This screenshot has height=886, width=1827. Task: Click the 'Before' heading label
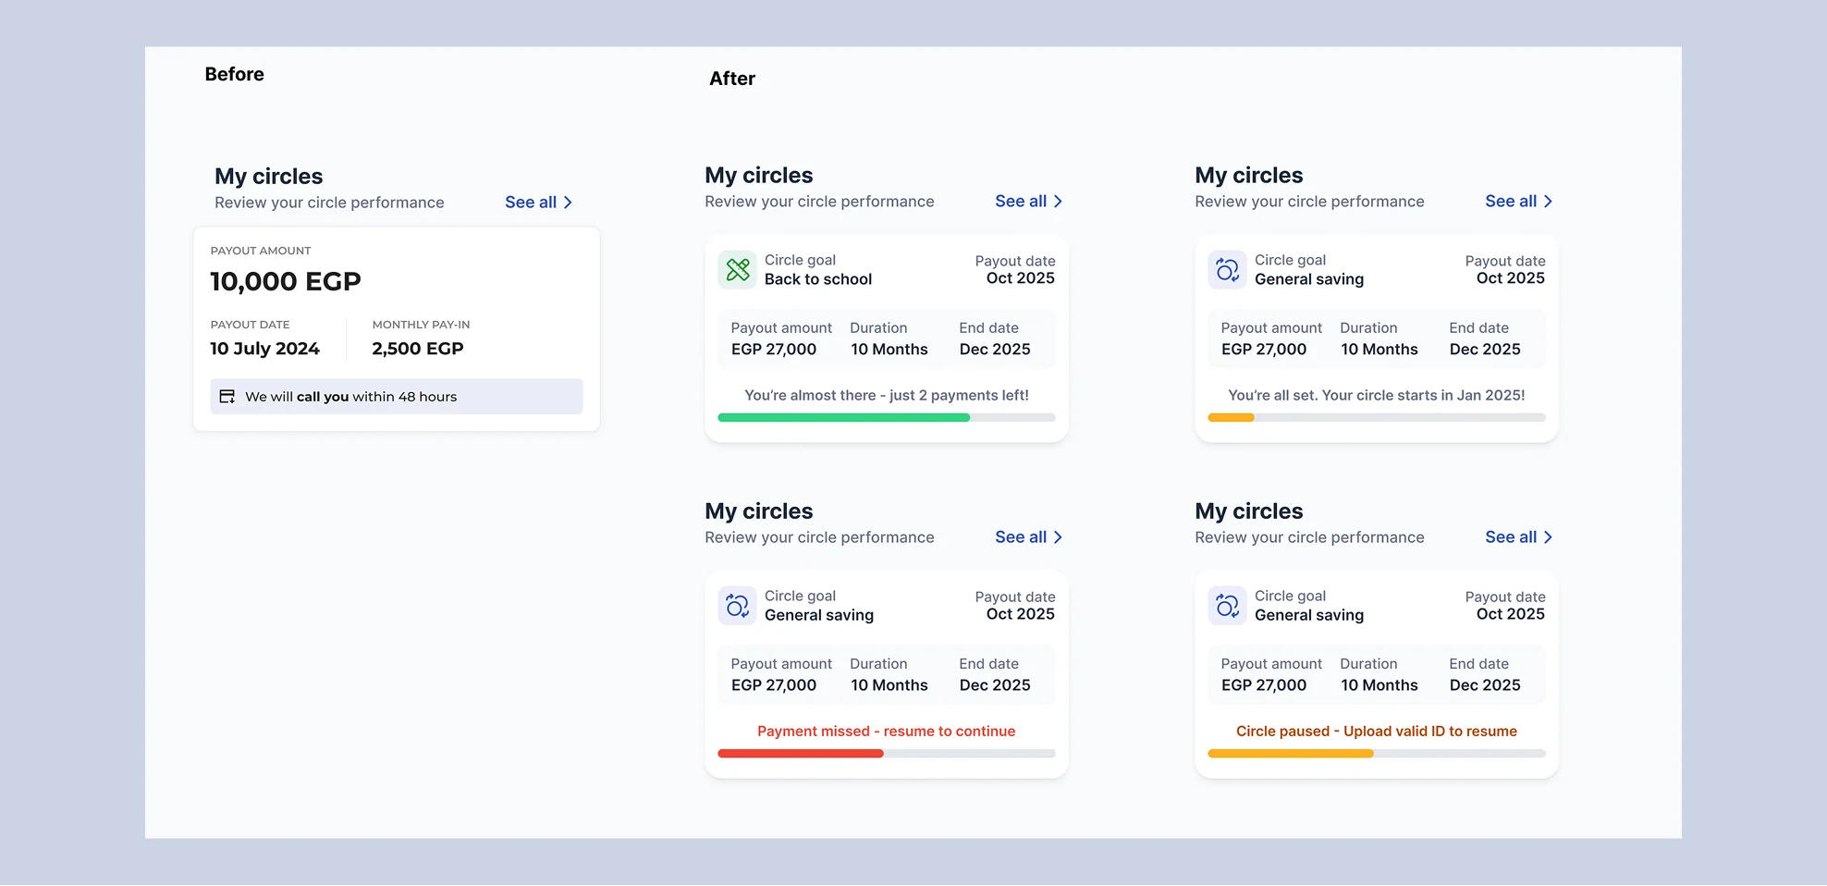pos(235,75)
